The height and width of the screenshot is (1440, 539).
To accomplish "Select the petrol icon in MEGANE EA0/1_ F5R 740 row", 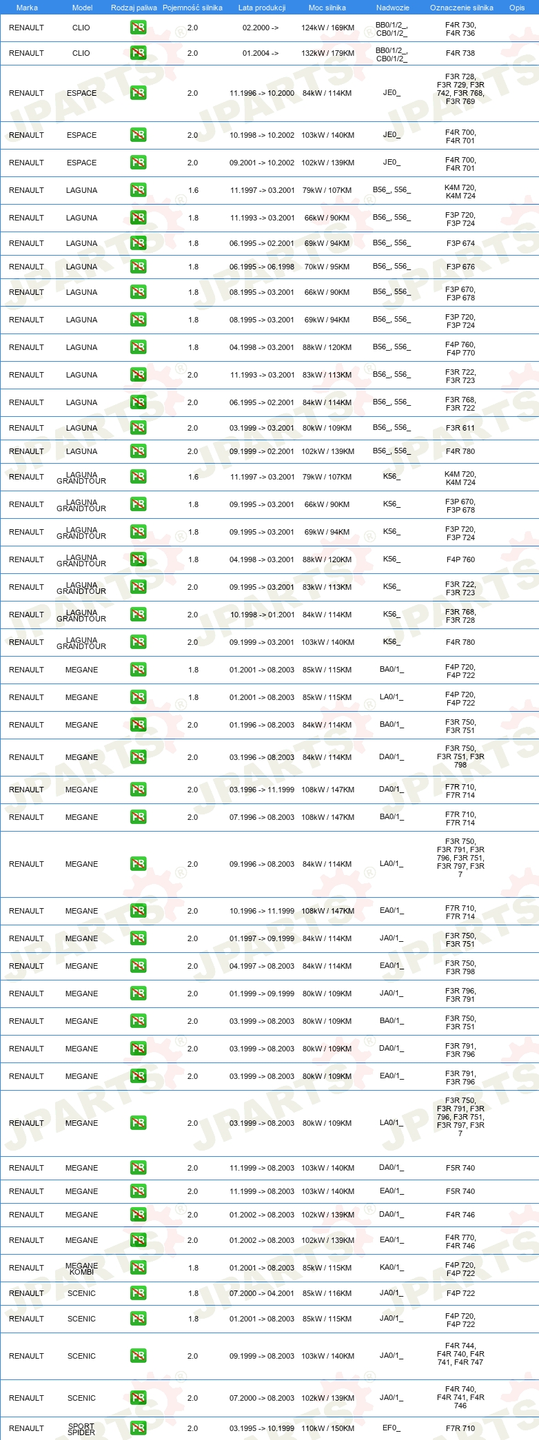I will pos(138,1191).
